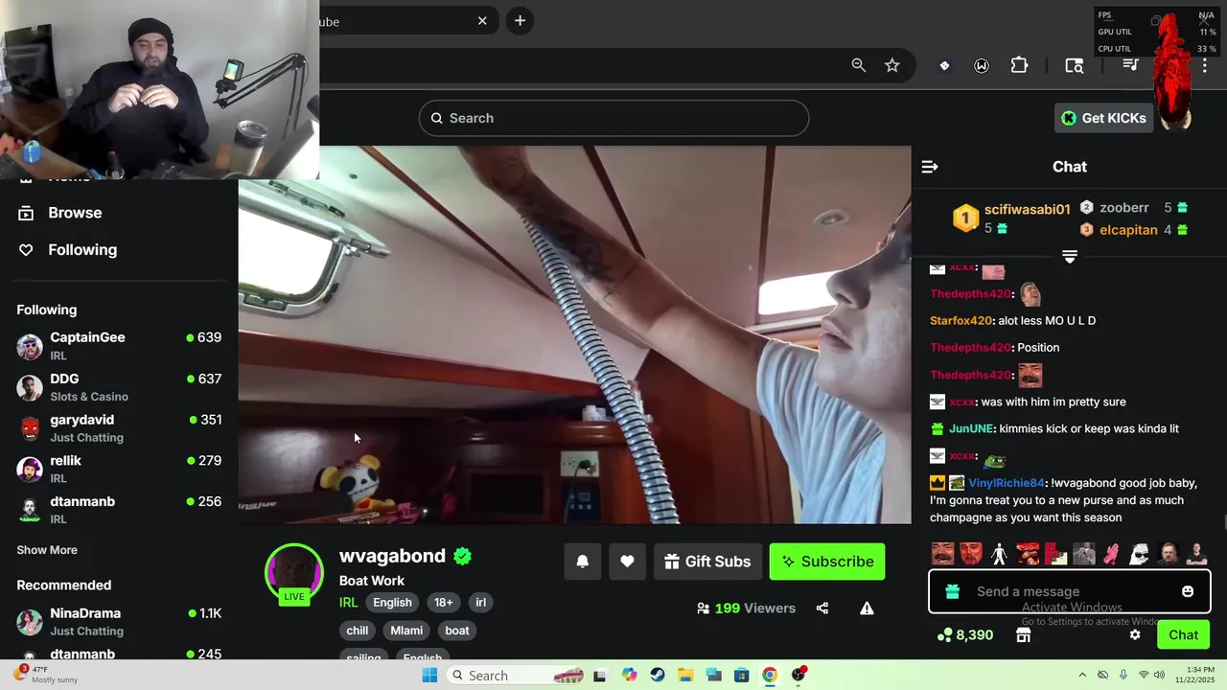This screenshot has height=690, width=1227.
Task: Select the Miami tag
Action: click(406, 631)
